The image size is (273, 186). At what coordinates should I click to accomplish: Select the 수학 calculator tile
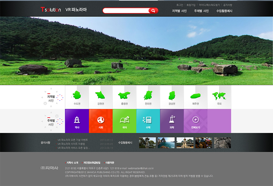(148, 121)
